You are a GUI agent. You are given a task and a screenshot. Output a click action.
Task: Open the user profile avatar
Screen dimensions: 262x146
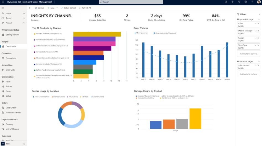[259, 2]
